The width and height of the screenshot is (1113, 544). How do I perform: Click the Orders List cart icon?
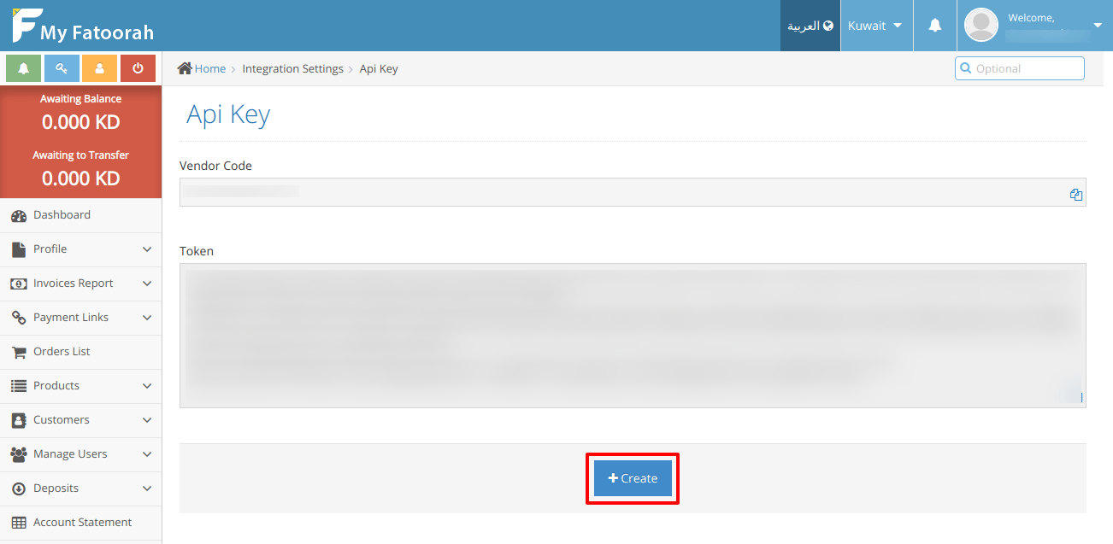point(19,352)
